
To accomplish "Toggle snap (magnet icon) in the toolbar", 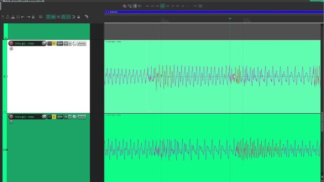I will click(x=73, y=17).
